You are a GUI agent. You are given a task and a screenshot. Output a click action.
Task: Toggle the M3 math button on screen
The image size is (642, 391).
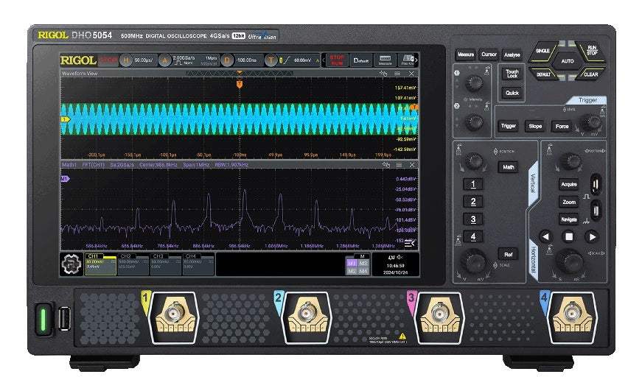[x=363, y=263]
